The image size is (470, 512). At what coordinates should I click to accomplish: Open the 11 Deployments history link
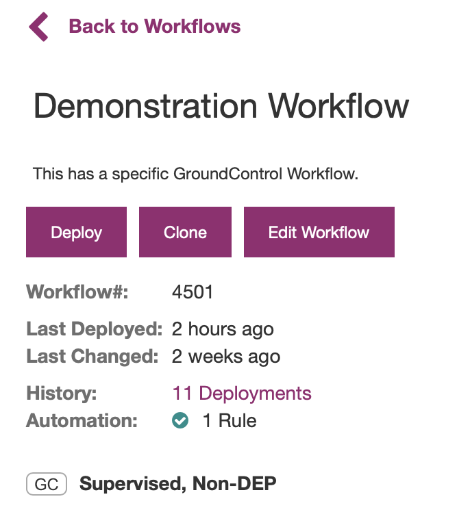coord(242,394)
